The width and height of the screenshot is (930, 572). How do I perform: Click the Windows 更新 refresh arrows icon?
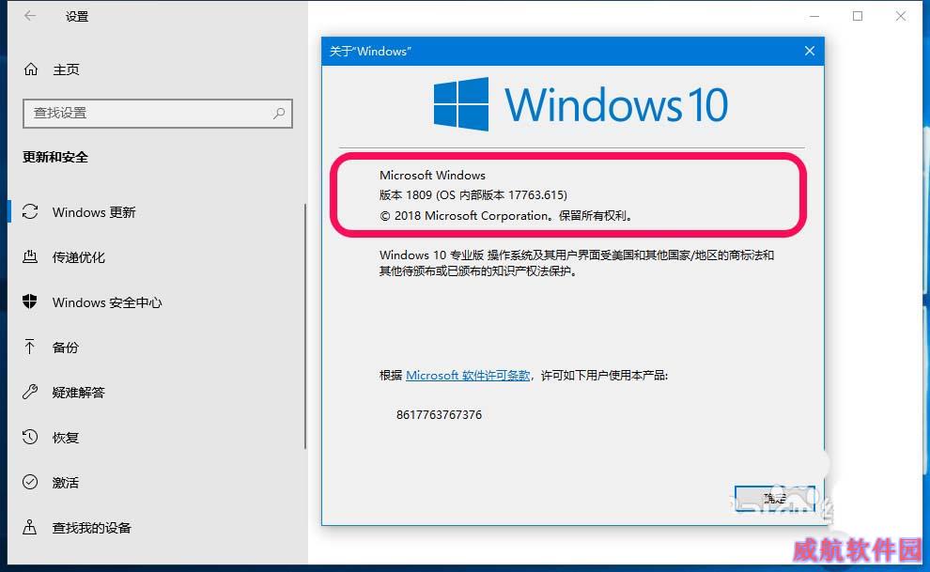30,211
